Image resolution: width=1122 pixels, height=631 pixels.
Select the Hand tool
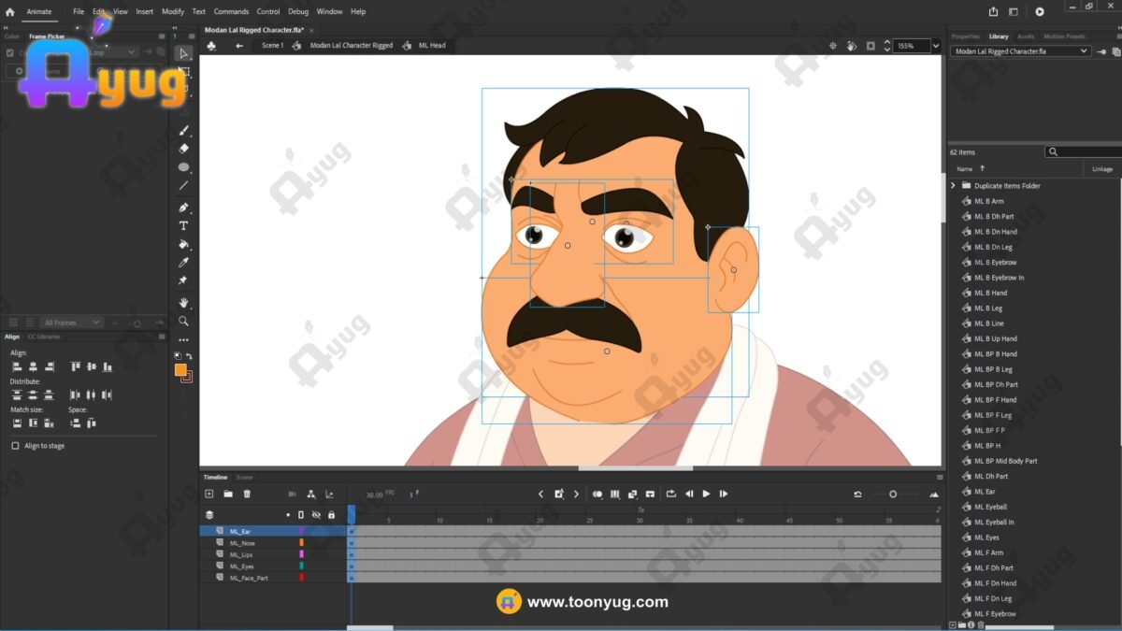183,302
